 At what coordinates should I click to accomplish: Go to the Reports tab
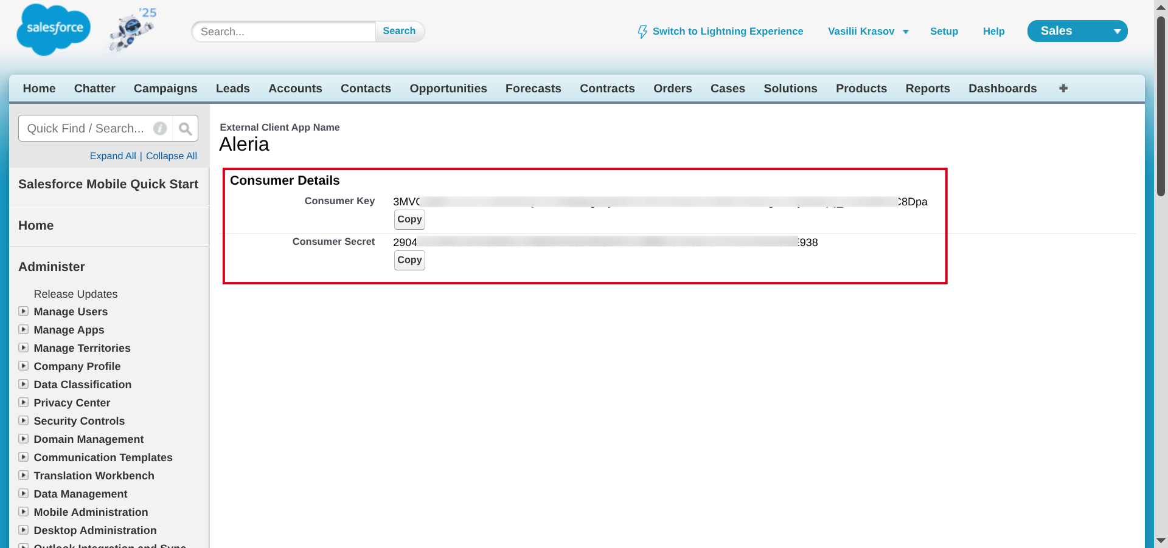928,88
